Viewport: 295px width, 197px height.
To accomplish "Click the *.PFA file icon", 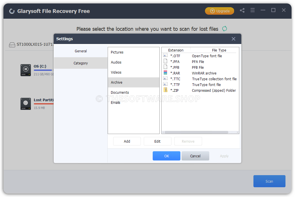I will pyautogui.click(x=165, y=61).
